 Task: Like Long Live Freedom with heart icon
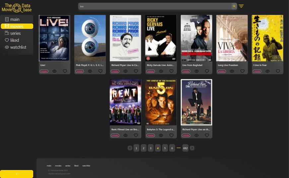(243, 71)
